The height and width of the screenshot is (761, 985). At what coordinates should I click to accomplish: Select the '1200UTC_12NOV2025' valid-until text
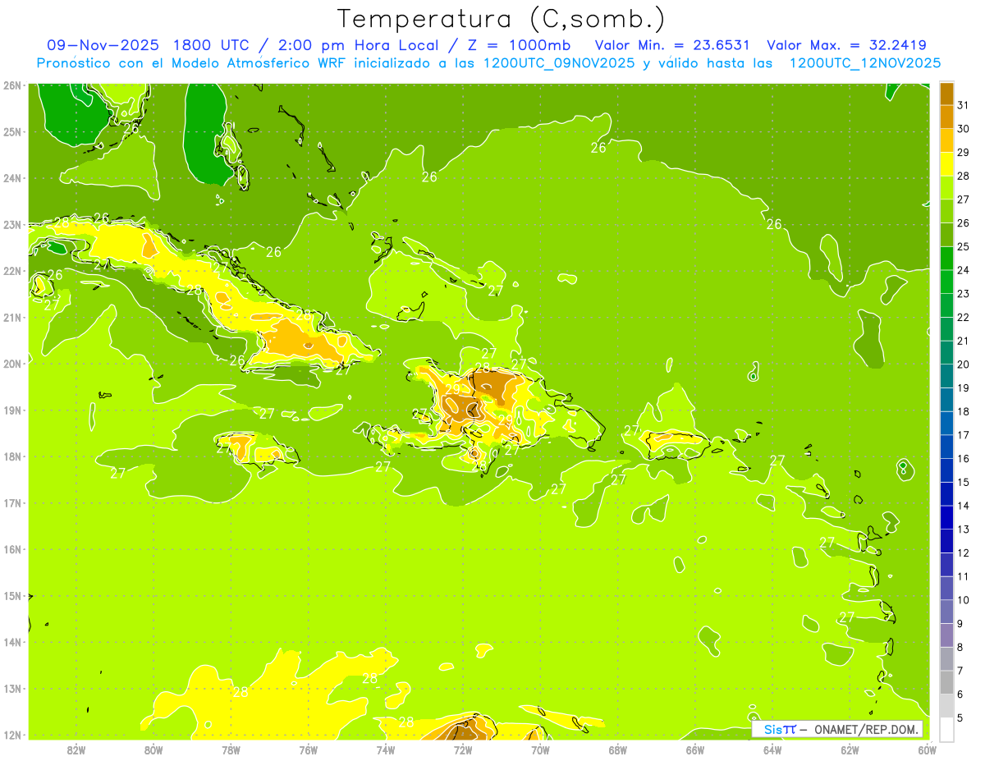pyautogui.click(x=865, y=63)
